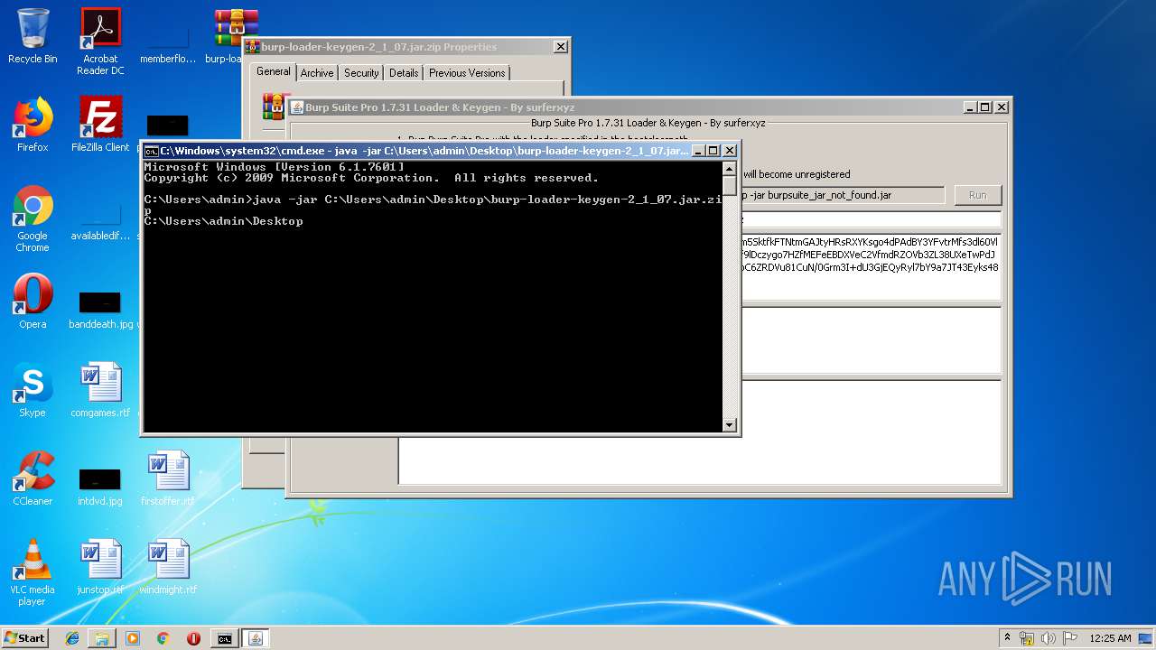The width and height of the screenshot is (1156, 650).
Task: Open the cmd.exe window system menu icon
Action: [152, 151]
